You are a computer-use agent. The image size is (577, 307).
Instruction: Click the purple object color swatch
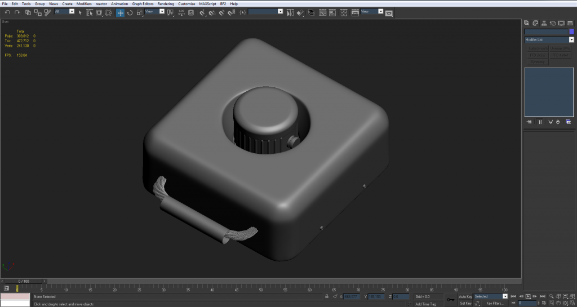click(571, 32)
